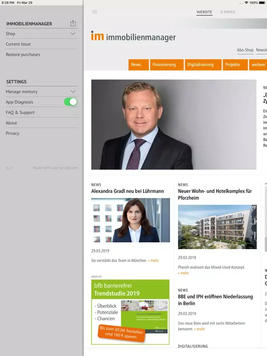Viewport: 267px width, 356px height.
Task: Open the Alexandra Gradl photo thumbnail
Action: tap(131, 220)
